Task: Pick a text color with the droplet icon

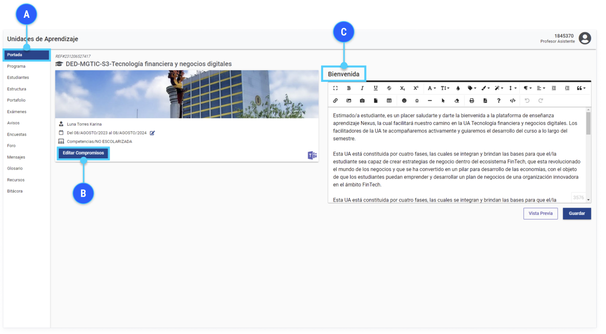Action: 458,88
